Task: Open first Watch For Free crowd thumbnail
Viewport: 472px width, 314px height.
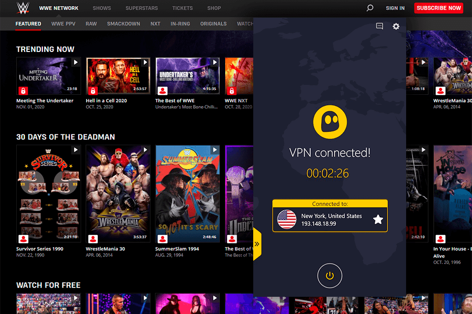Action: pos(49,304)
